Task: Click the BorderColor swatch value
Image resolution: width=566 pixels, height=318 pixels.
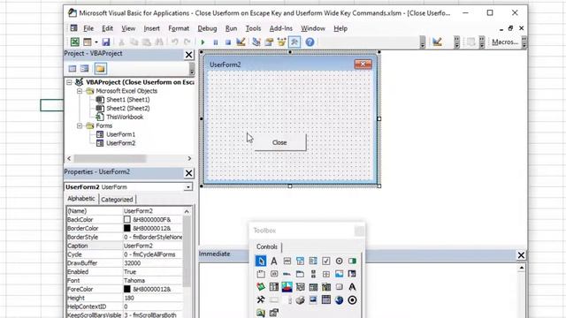Action: pyautogui.click(x=127, y=228)
